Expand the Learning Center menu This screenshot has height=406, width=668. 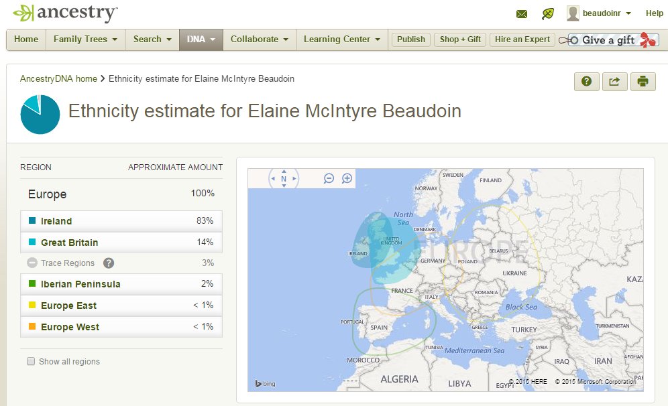(x=341, y=40)
